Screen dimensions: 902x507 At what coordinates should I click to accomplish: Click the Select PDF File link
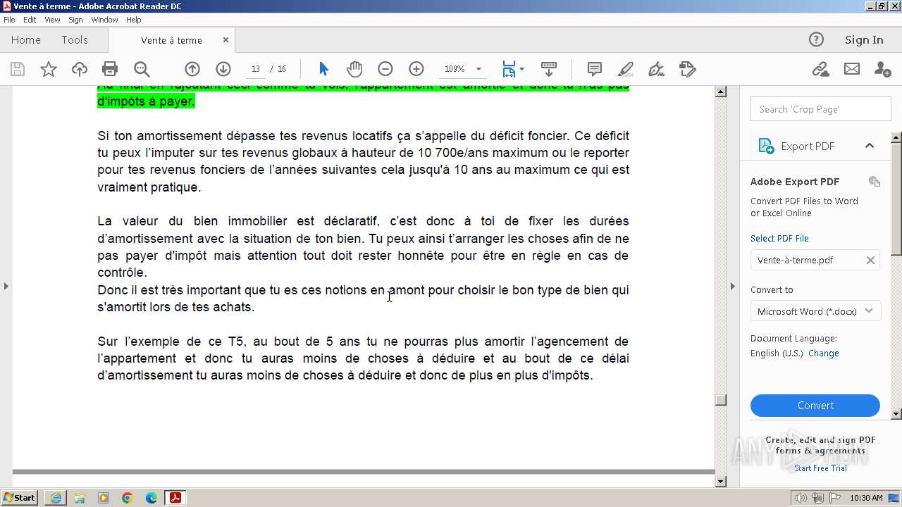[x=779, y=238]
